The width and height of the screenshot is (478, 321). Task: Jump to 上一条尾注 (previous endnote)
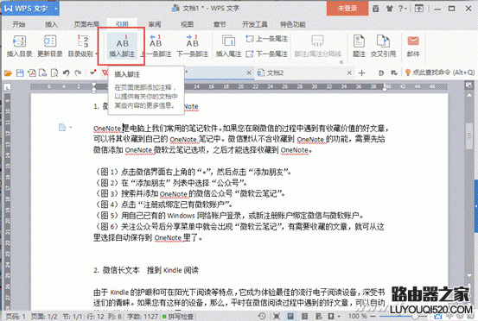pos(266,39)
